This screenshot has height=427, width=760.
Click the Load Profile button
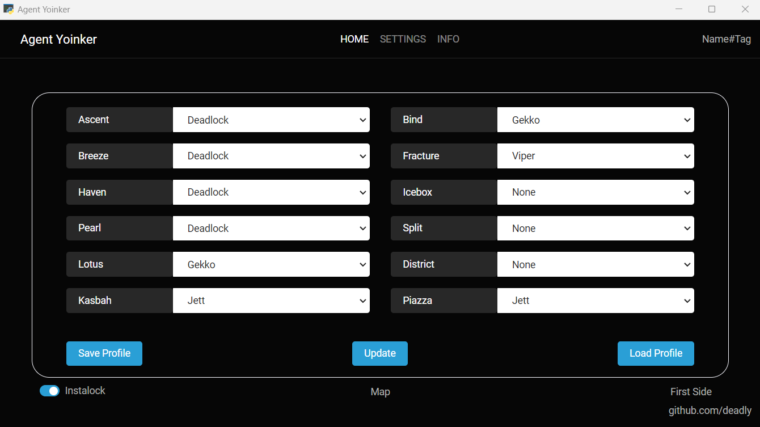(656, 353)
